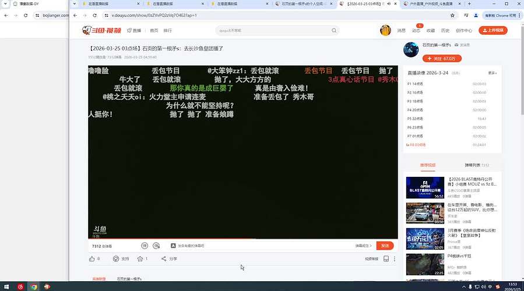Bookmark this page with Chrome star

(452, 15)
